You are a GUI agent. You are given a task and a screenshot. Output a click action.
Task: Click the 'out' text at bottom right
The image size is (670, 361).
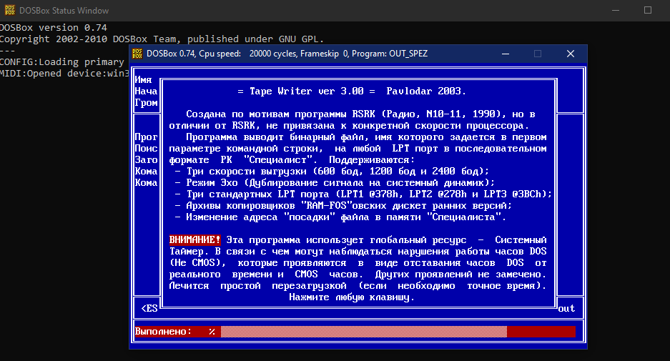566,308
